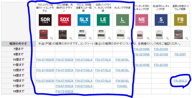Click the red SDX TYPE logo
192x98 pixels.
(64, 20)
